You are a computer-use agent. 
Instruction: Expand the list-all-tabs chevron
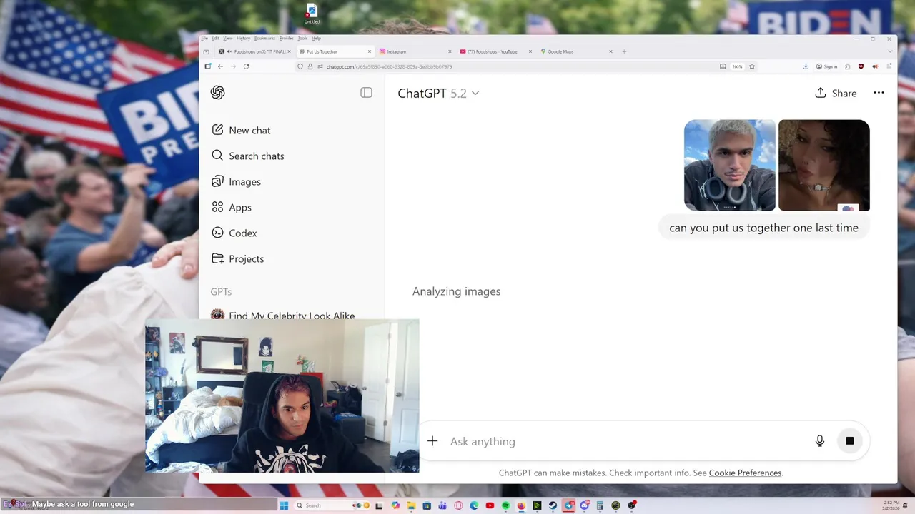point(890,51)
